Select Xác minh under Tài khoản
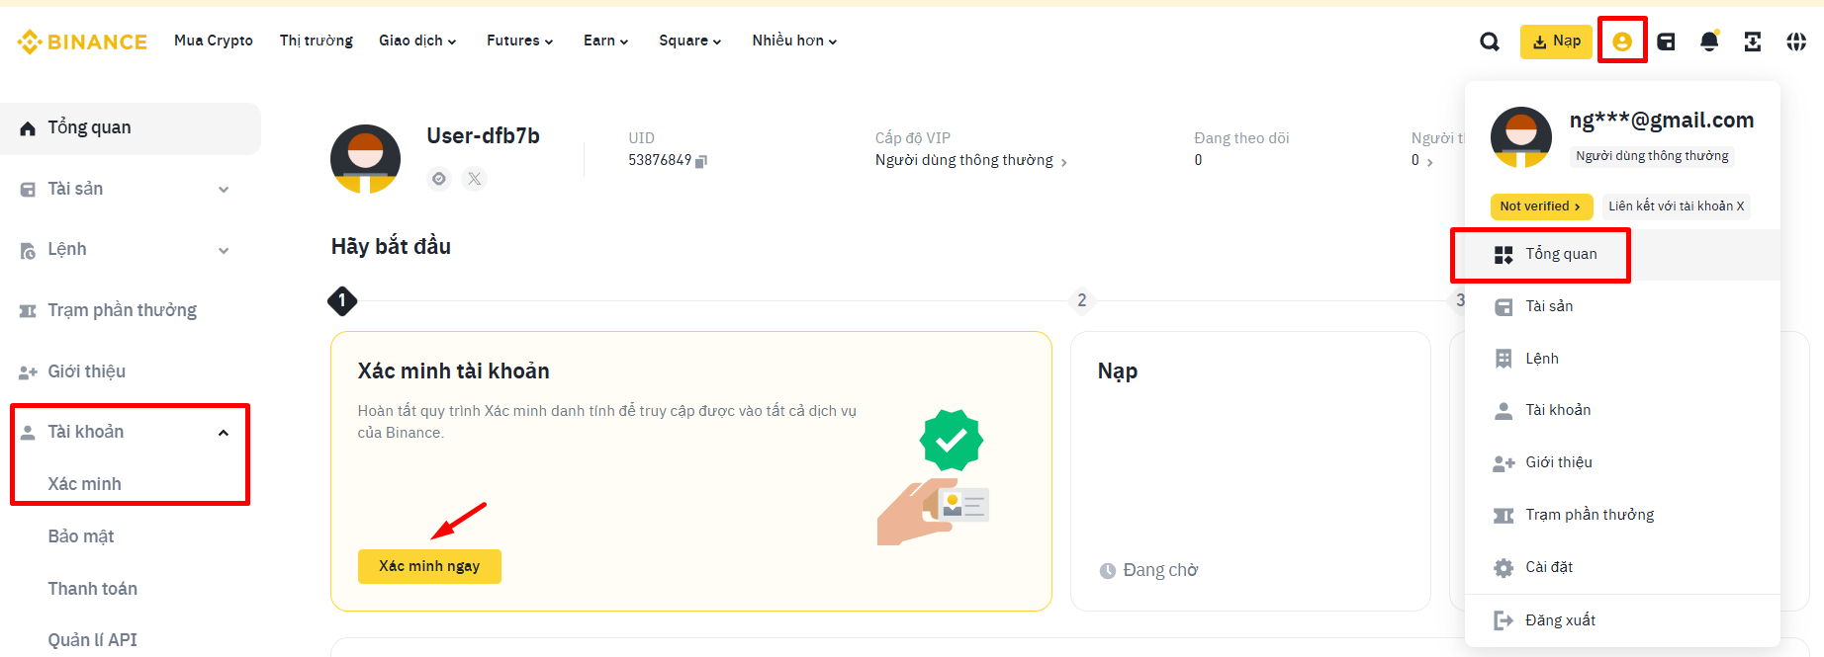1824x657 pixels. point(85,484)
